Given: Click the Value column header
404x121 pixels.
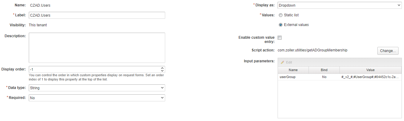Looking at the screenshot, I should click(x=370, y=70).
